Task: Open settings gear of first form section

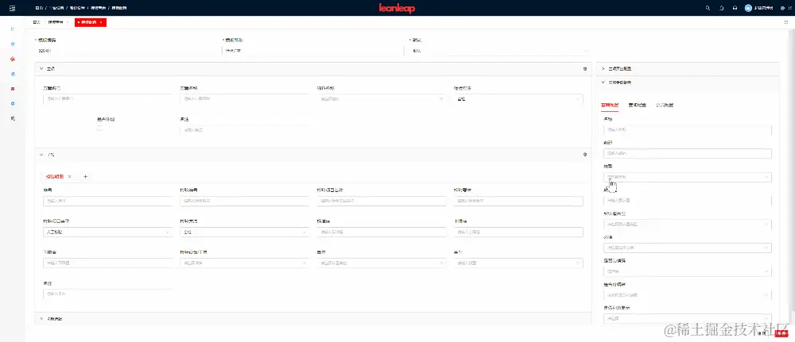Action: [x=584, y=68]
